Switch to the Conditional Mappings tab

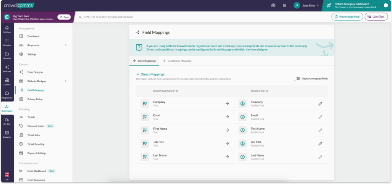coord(177,61)
